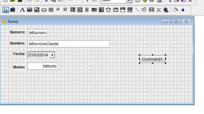Screen dimensions: 204x114
Task: Select the Label control tool
Action: [x=22, y=10]
